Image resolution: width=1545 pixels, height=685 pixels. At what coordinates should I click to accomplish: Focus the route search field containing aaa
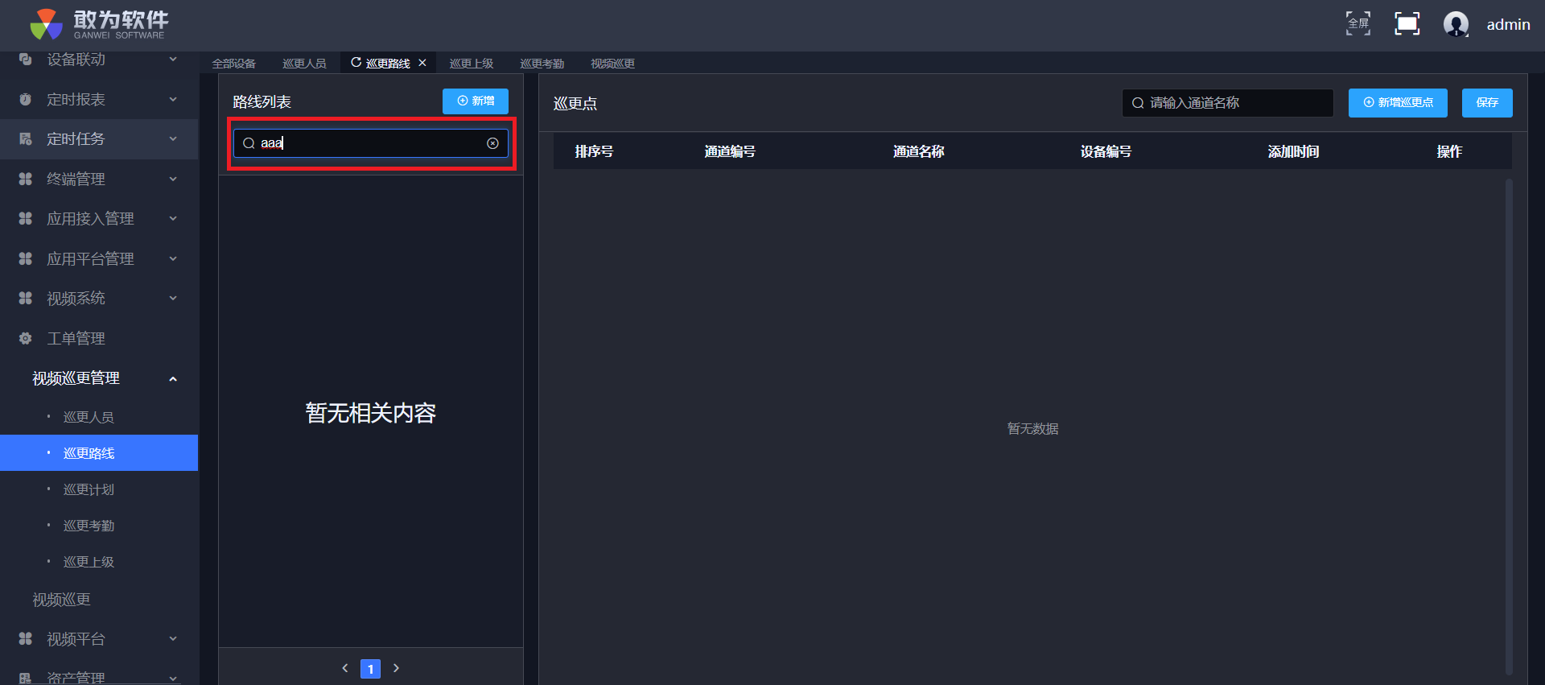371,143
